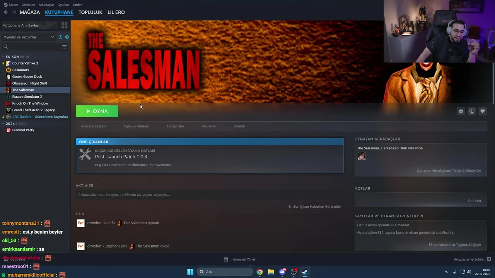The image size is (495, 278).
Task: Open Discord from taskbar
Action: [x=282, y=272]
